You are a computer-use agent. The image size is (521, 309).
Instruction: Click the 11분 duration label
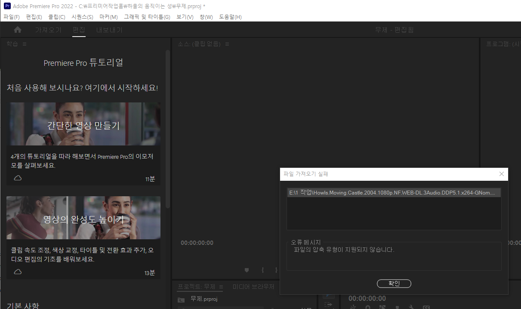(x=150, y=179)
